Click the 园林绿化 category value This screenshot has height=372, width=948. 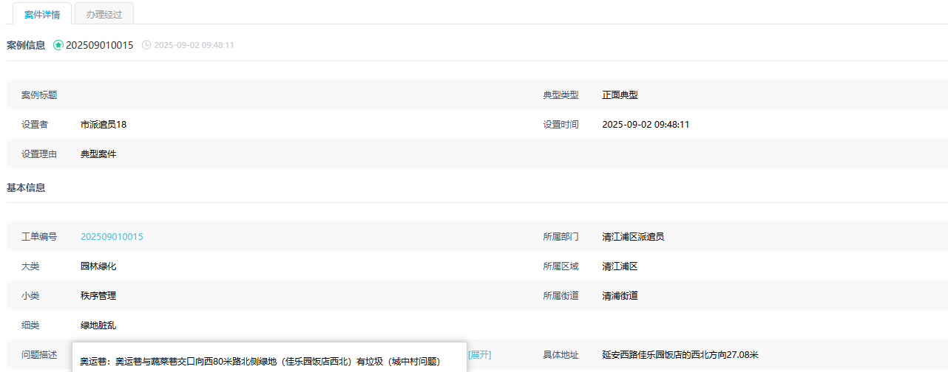point(98,266)
